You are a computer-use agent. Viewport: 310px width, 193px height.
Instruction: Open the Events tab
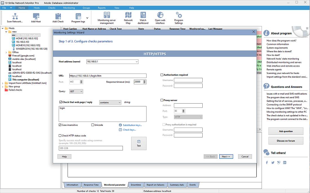(192, 185)
